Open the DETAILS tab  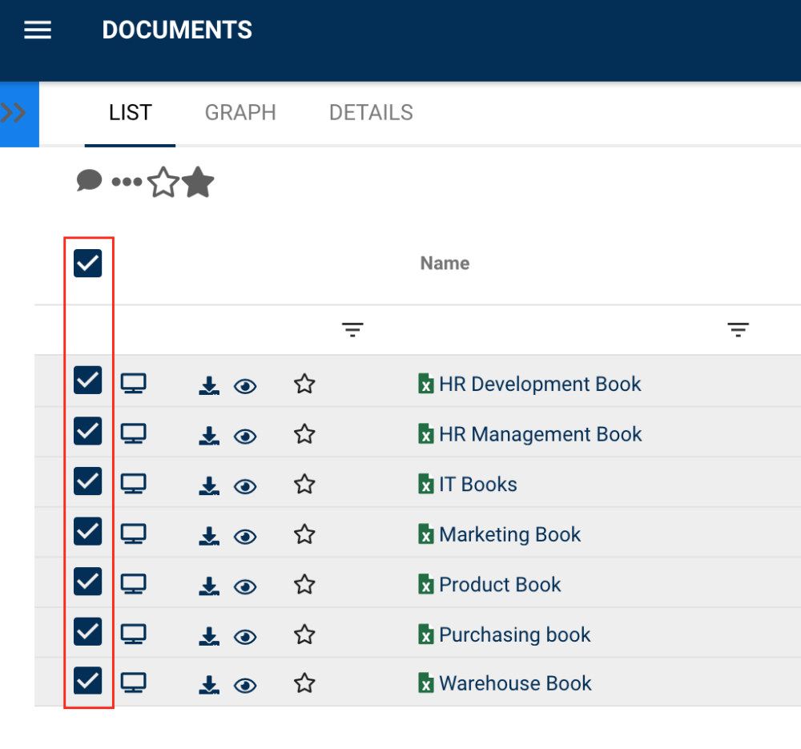(371, 113)
